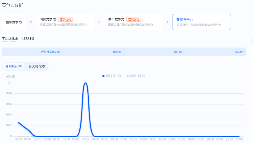
Task: Click the 12:00 x-axis label
Action: [x=134, y=139]
